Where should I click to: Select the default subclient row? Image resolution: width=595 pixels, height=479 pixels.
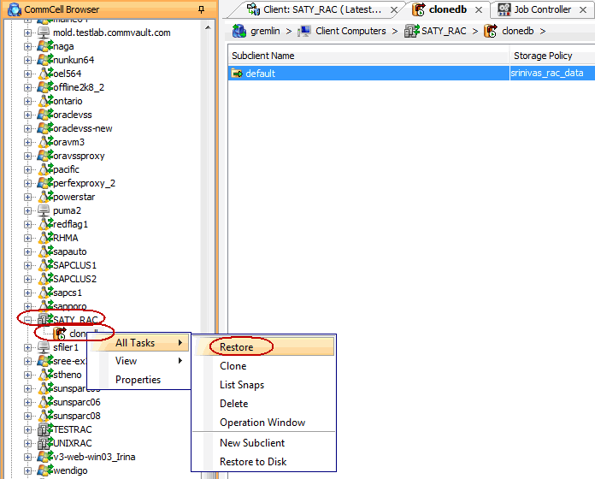(411, 74)
